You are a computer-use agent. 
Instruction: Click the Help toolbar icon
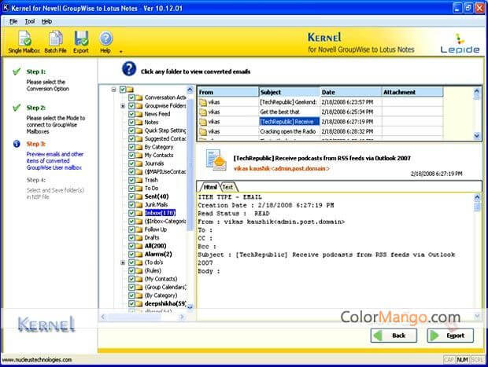(105, 42)
